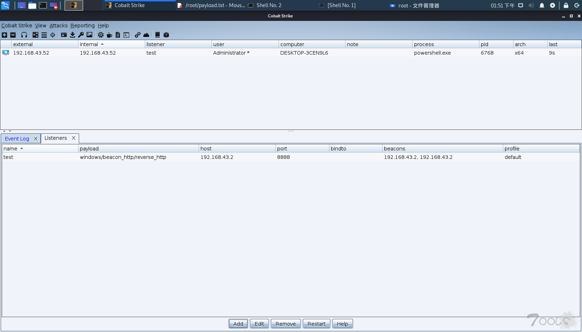Image resolution: width=582 pixels, height=332 pixels.
Task: Click the terminal scripted web delivery icon
Action: tap(126, 35)
